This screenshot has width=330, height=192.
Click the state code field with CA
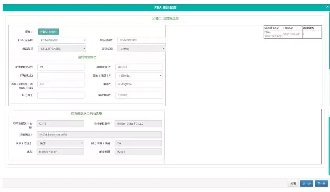tap(138, 143)
